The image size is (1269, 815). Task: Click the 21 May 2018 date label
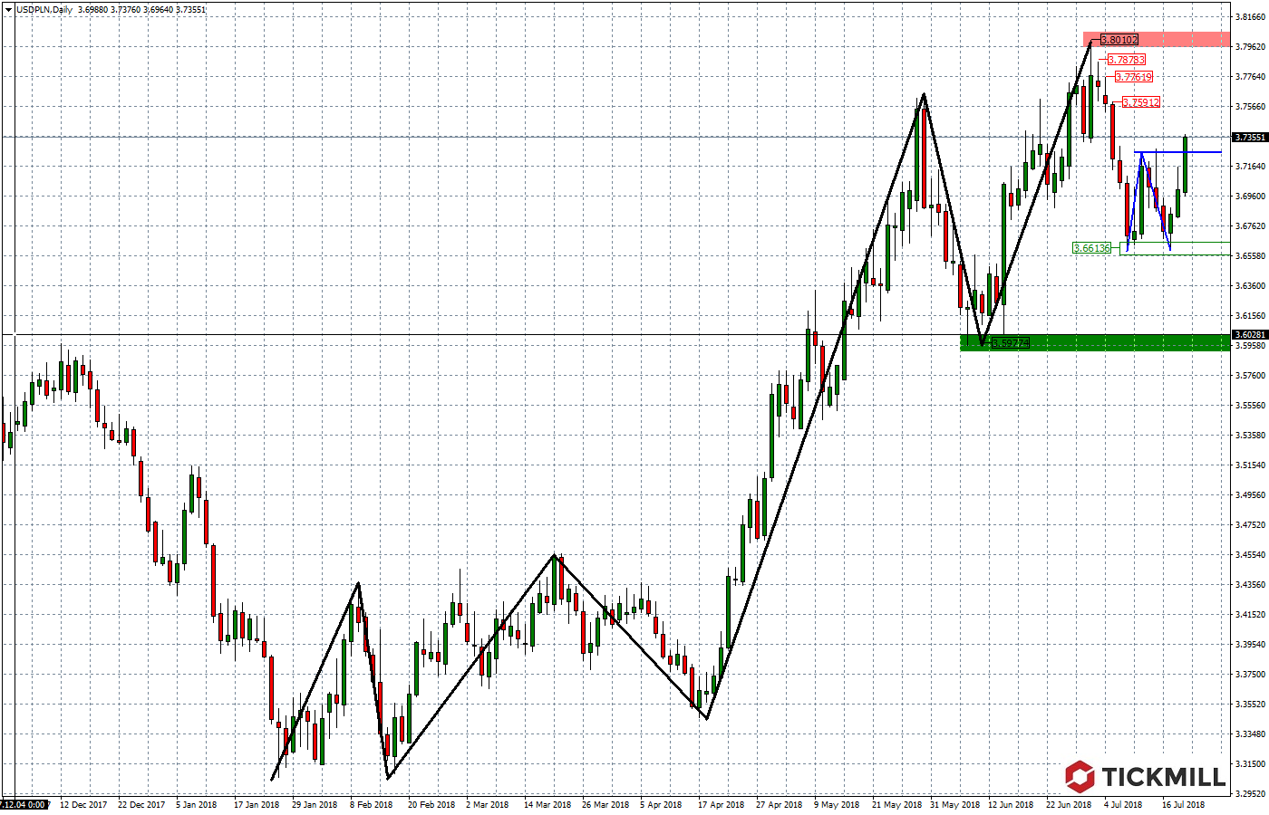(x=896, y=804)
